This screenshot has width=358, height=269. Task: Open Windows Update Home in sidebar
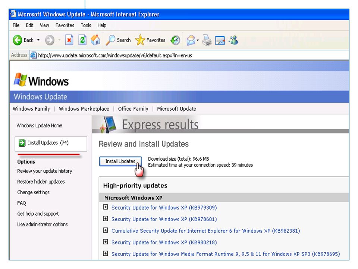tap(39, 126)
